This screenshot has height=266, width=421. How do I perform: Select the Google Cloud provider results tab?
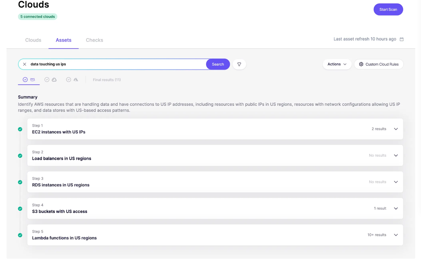click(51, 79)
